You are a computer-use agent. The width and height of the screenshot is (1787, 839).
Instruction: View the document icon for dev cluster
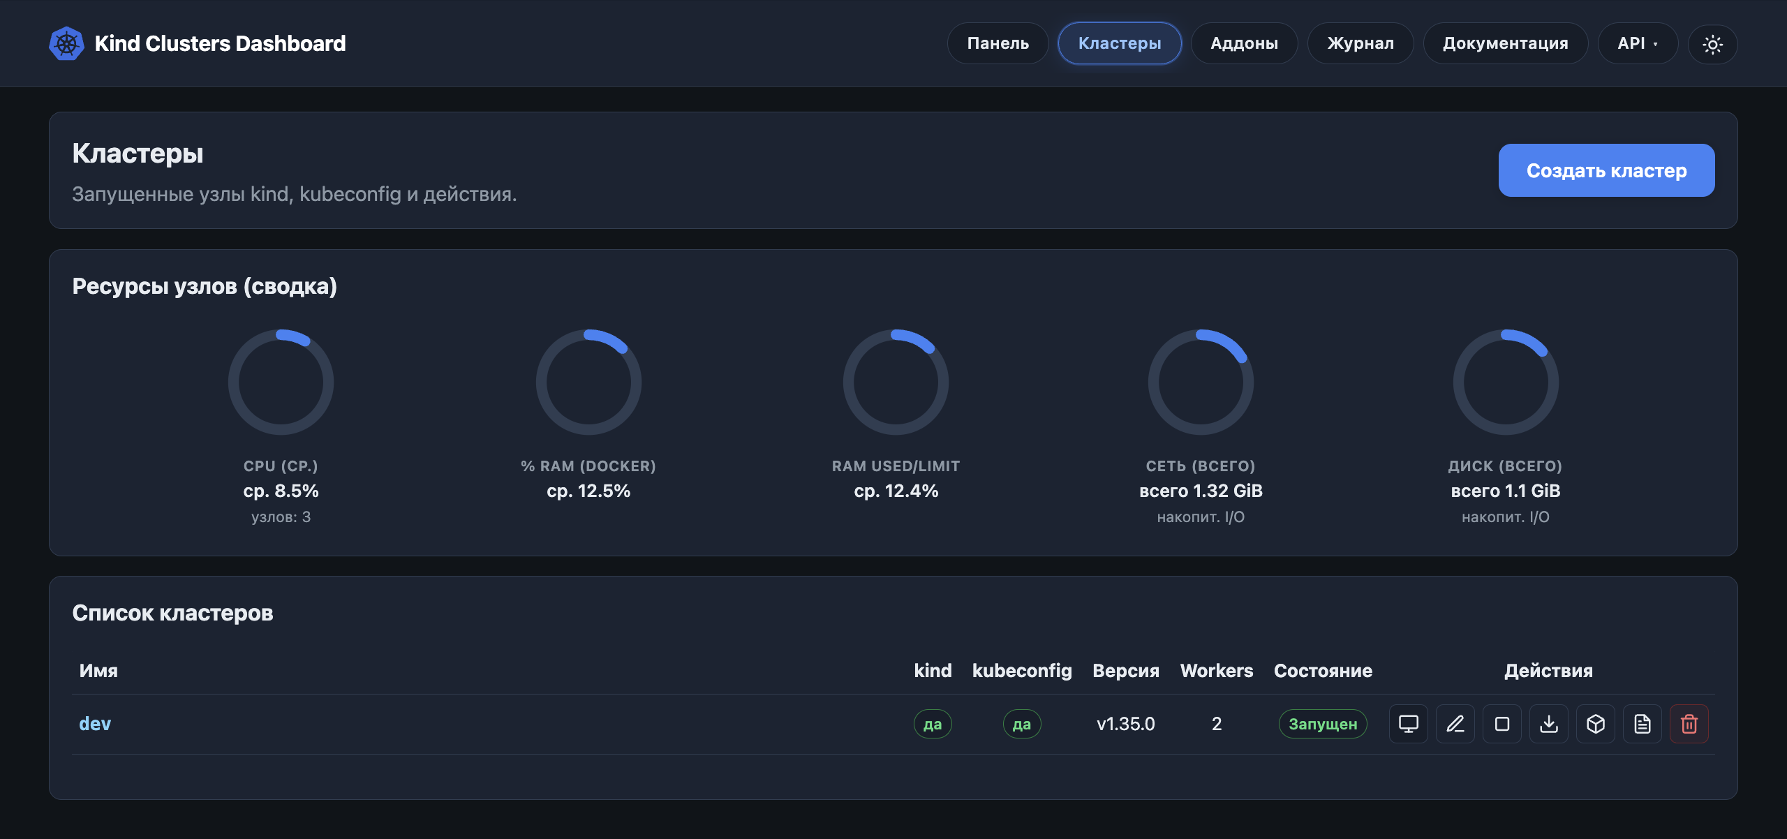tap(1643, 724)
